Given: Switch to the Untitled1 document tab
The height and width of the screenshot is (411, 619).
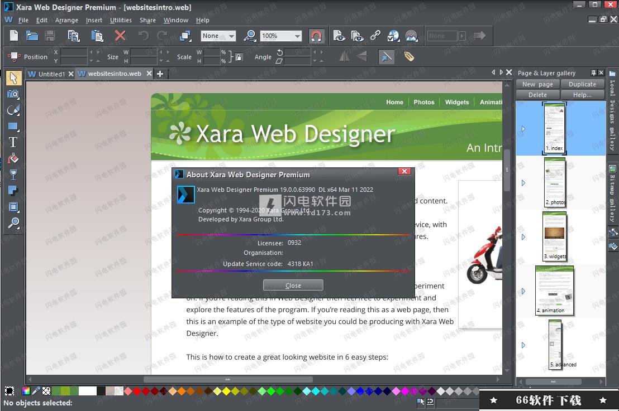Looking at the screenshot, I should (51, 74).
